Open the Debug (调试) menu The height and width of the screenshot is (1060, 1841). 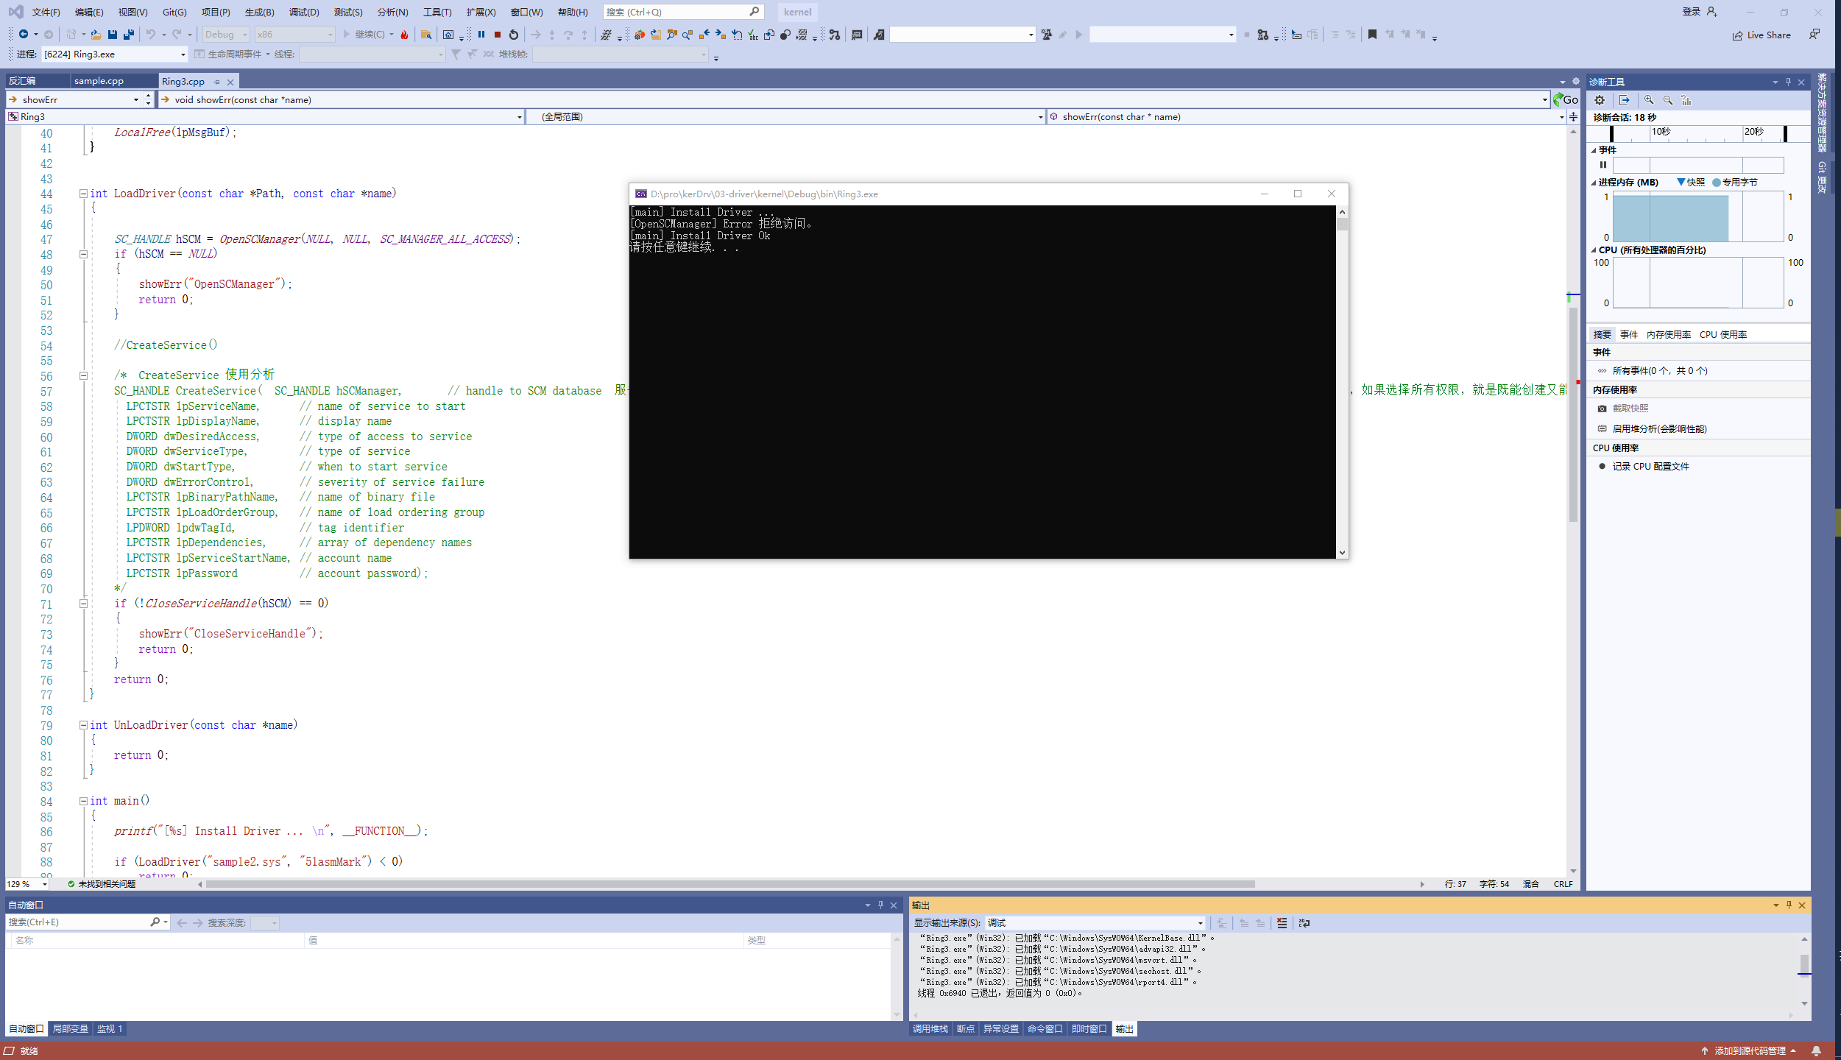[303, 12]
